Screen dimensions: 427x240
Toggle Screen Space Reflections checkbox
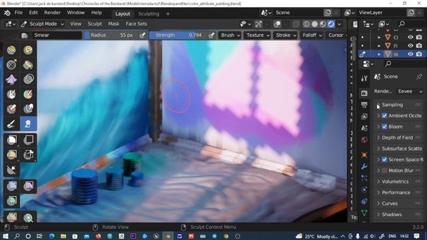(x=384, y=159)
